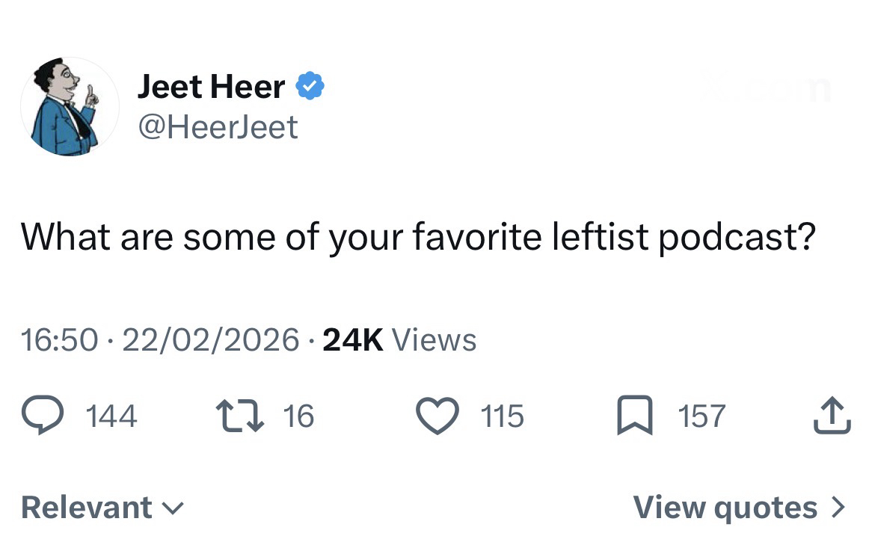
Task: Click the 157 bookmarks count
Action: pos(701,416)
